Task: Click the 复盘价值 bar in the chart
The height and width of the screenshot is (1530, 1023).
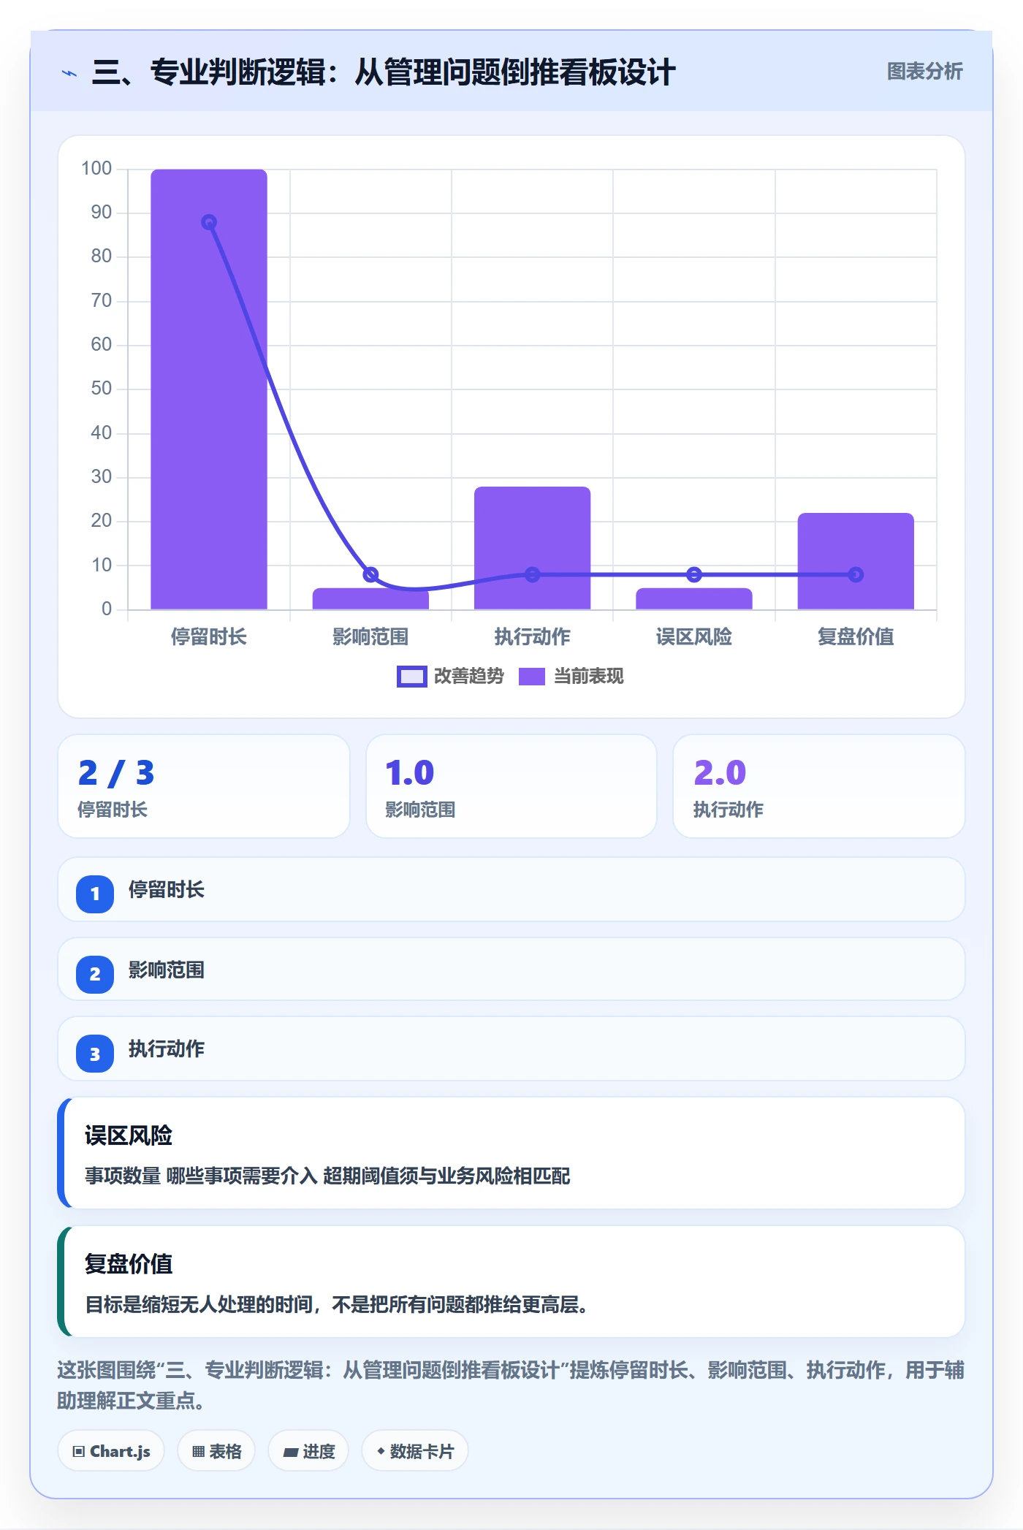Action: (x=856, y=560)
